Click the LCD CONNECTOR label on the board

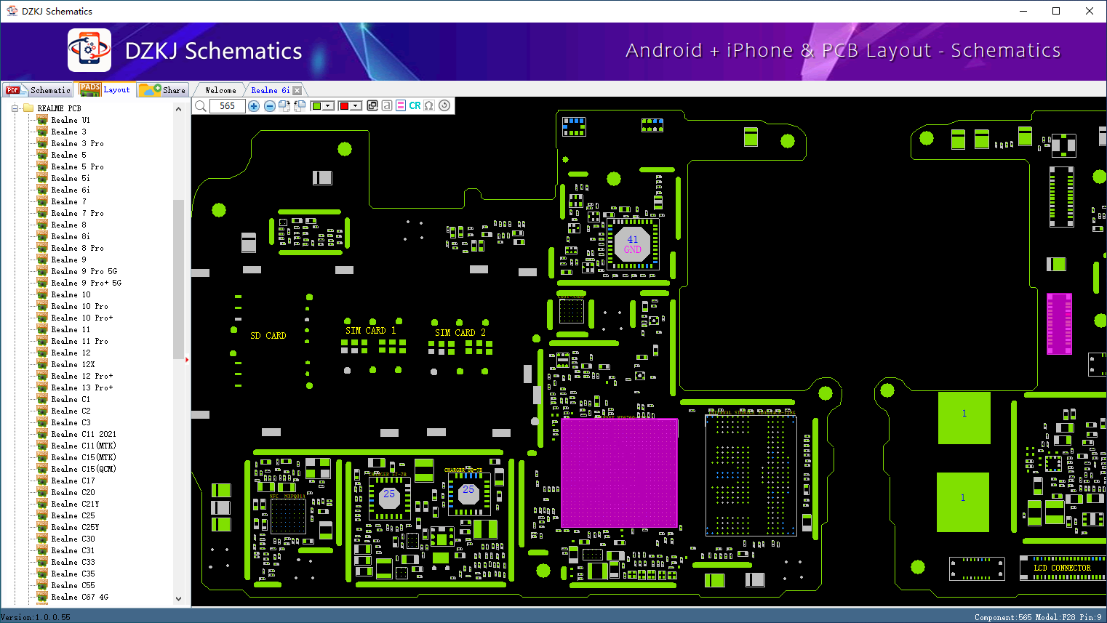tap(1063, 568)
